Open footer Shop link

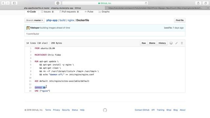pyautogui.click(x=169, y=110)
